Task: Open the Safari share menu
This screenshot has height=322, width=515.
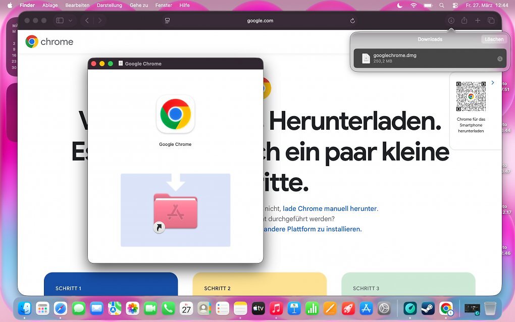Action: point(464,20)
